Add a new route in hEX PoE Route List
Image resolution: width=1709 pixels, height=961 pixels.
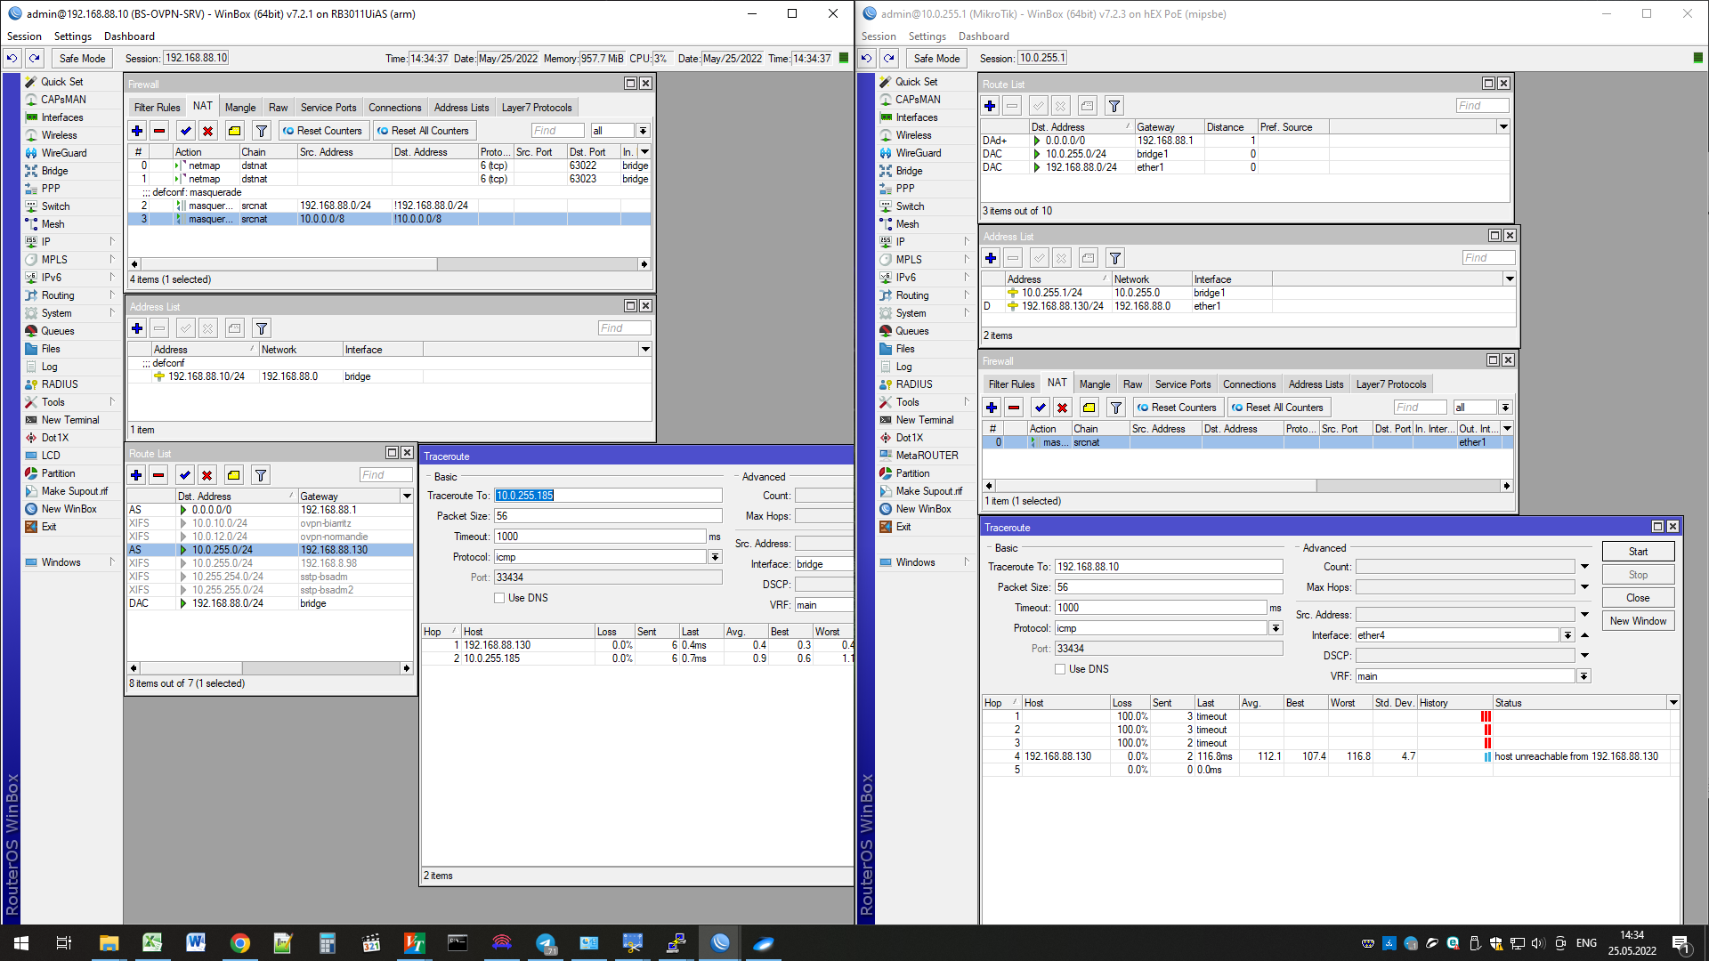tap(990, 106)
